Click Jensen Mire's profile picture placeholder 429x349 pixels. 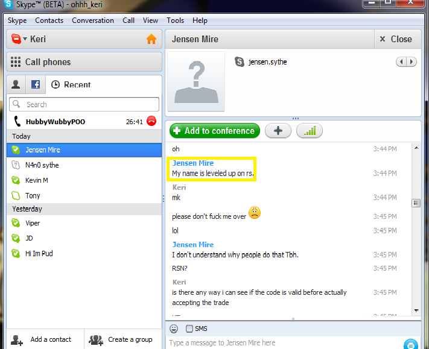tap(196, 81)
